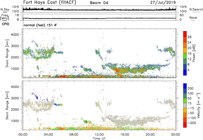Click the velocity colorbar gray segment
The height and width of the screenshot is (140, 203).
pos(185,106)
